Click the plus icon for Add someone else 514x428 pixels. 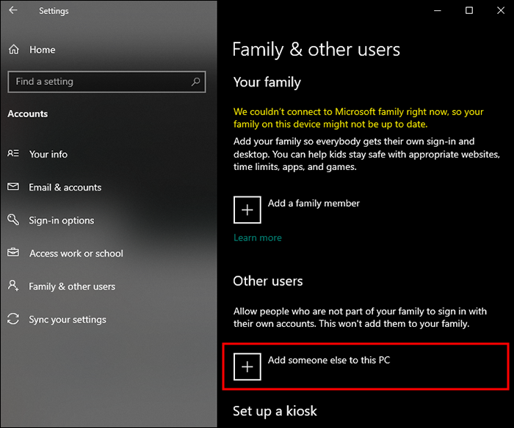click(x=247, y=366)
